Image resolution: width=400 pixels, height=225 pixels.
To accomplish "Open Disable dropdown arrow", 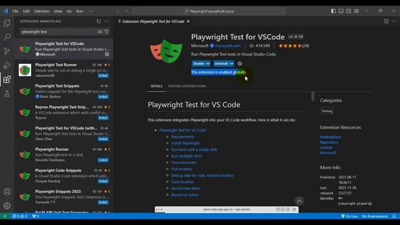I will pos(208,64).
